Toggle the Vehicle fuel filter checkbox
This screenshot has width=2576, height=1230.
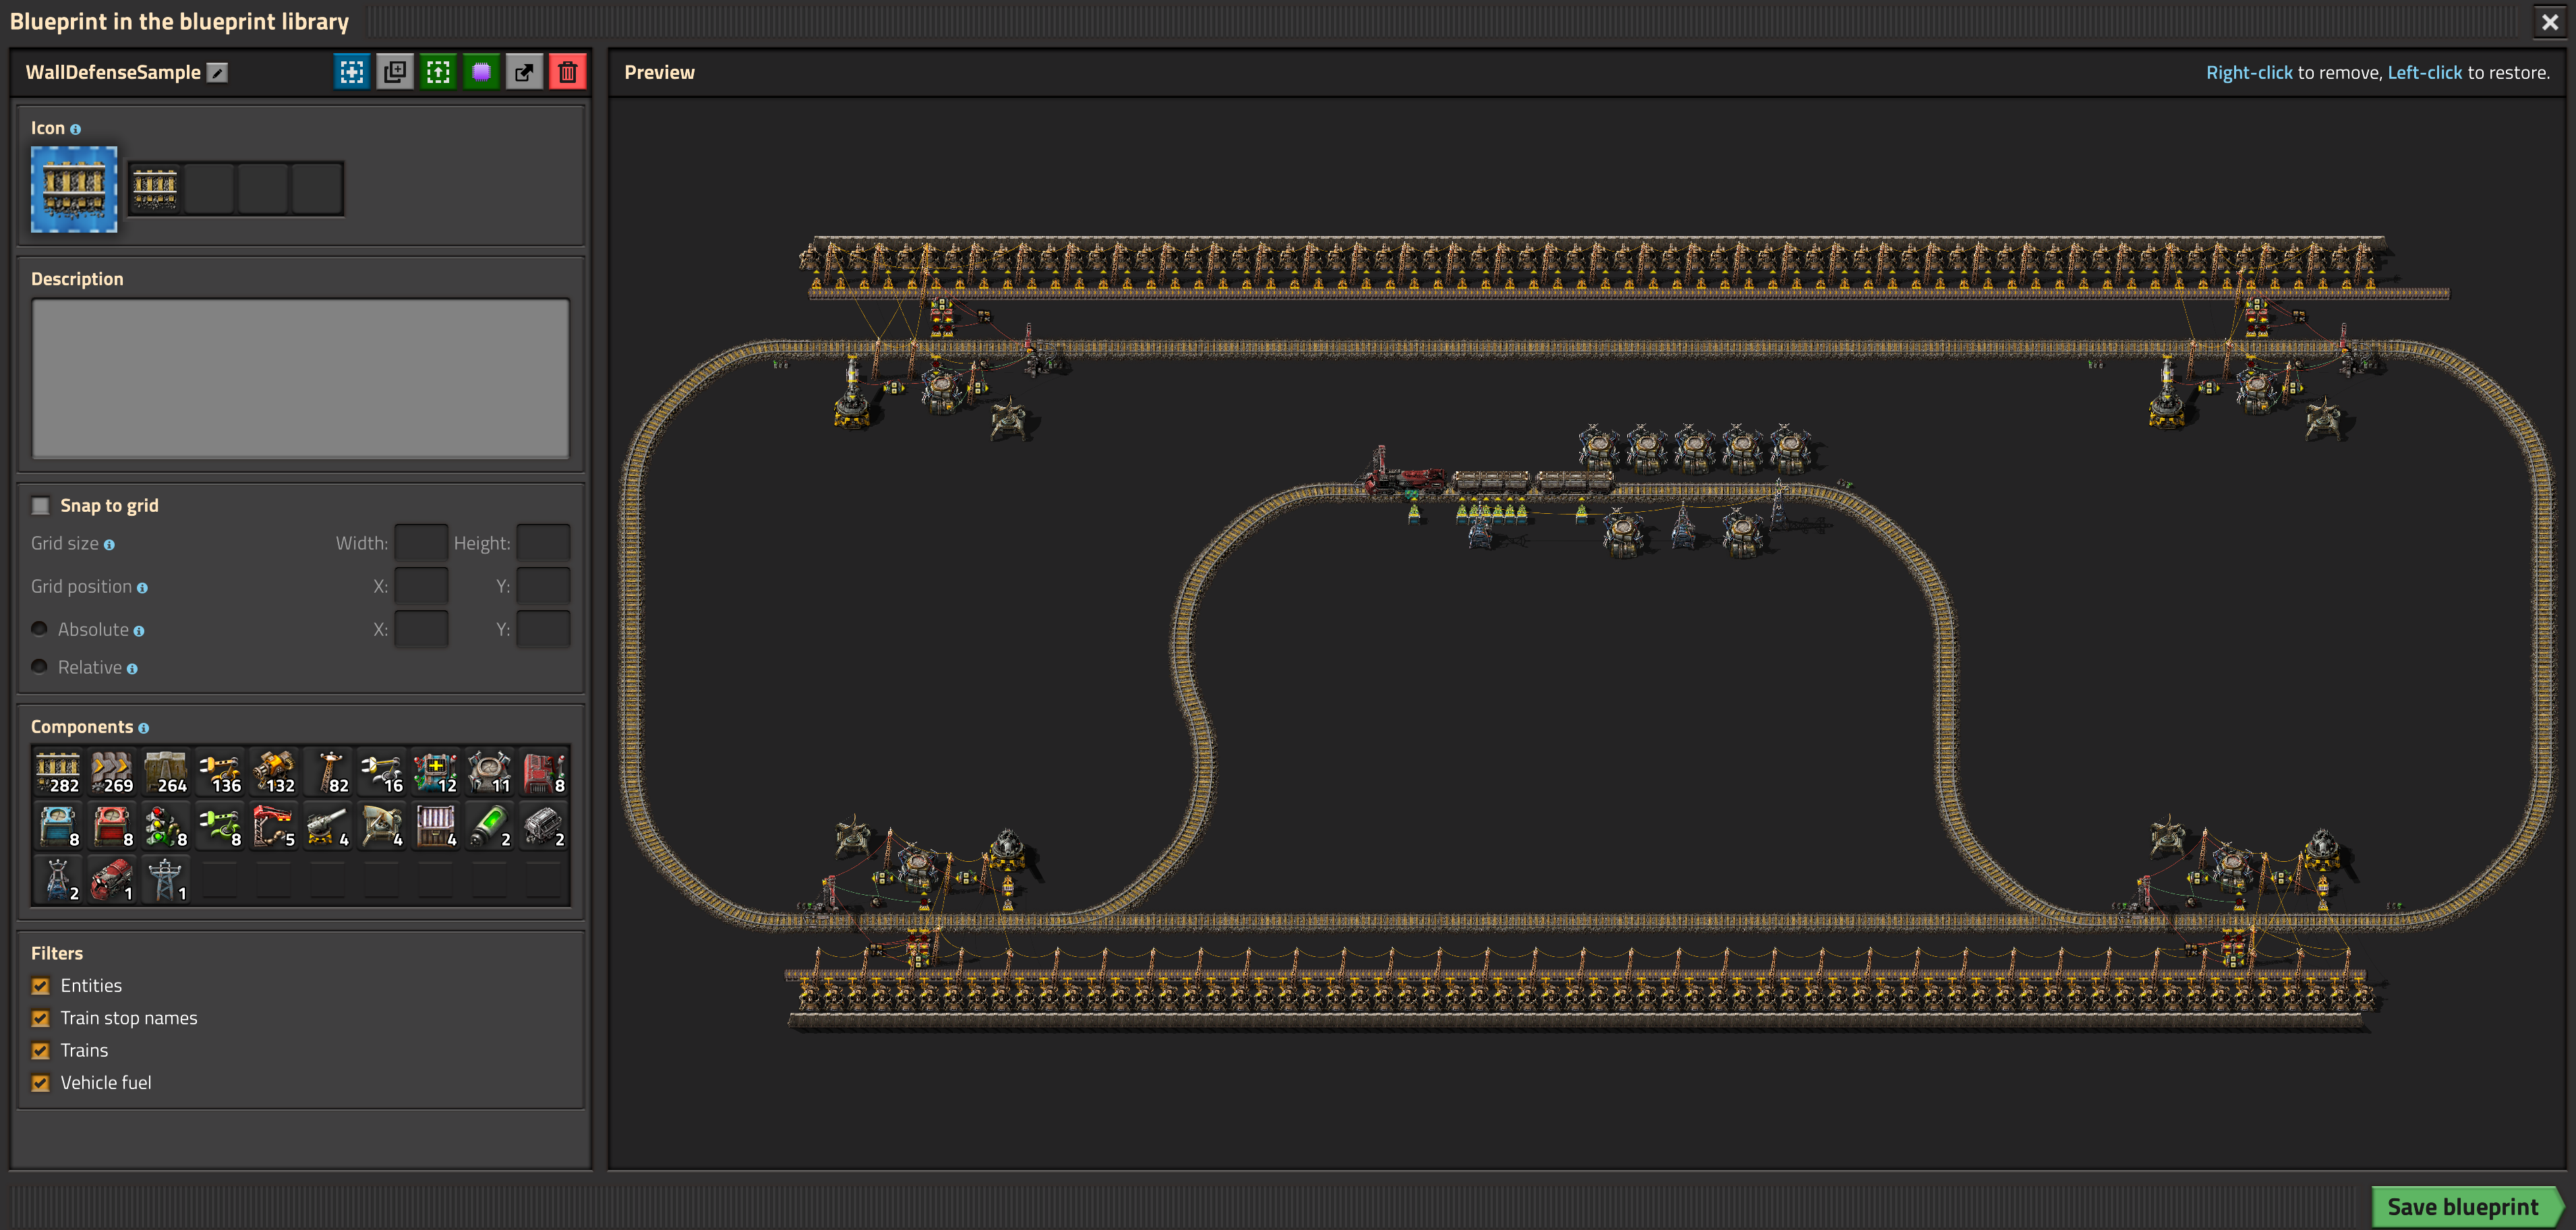pyautogui.click(x=41, y=1083)
